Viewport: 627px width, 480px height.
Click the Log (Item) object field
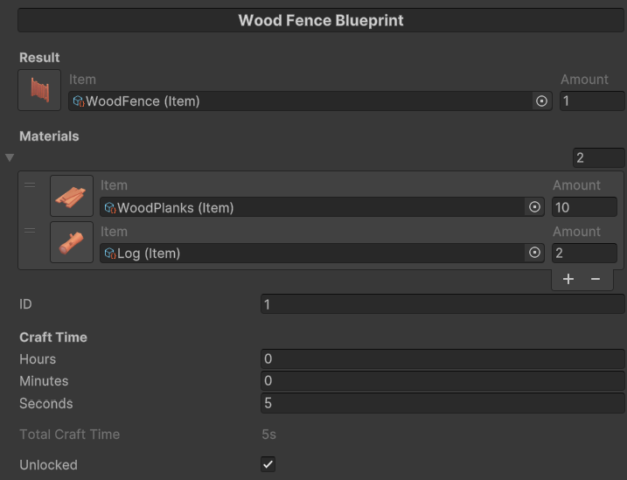310,254
